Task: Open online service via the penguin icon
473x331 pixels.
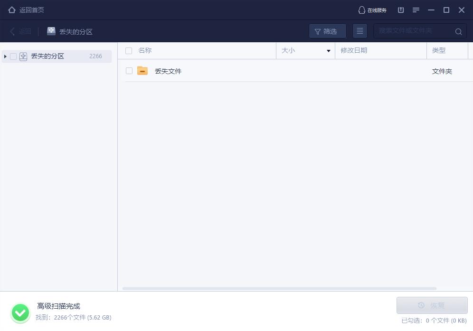Action: 362,10
